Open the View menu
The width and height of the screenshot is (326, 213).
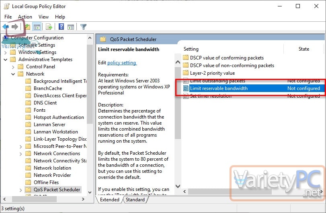(x=43, y=17)
